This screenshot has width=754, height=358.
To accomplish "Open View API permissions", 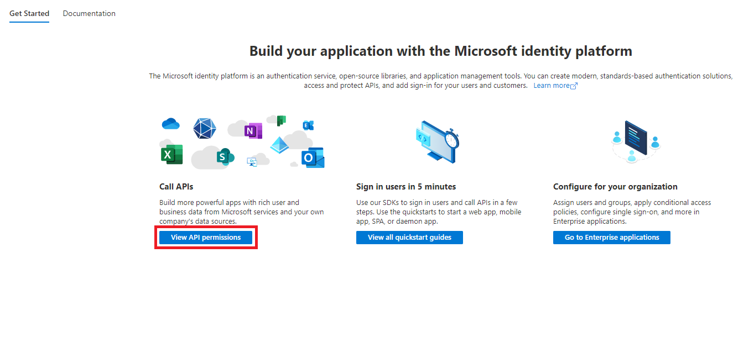I will 205,237.
